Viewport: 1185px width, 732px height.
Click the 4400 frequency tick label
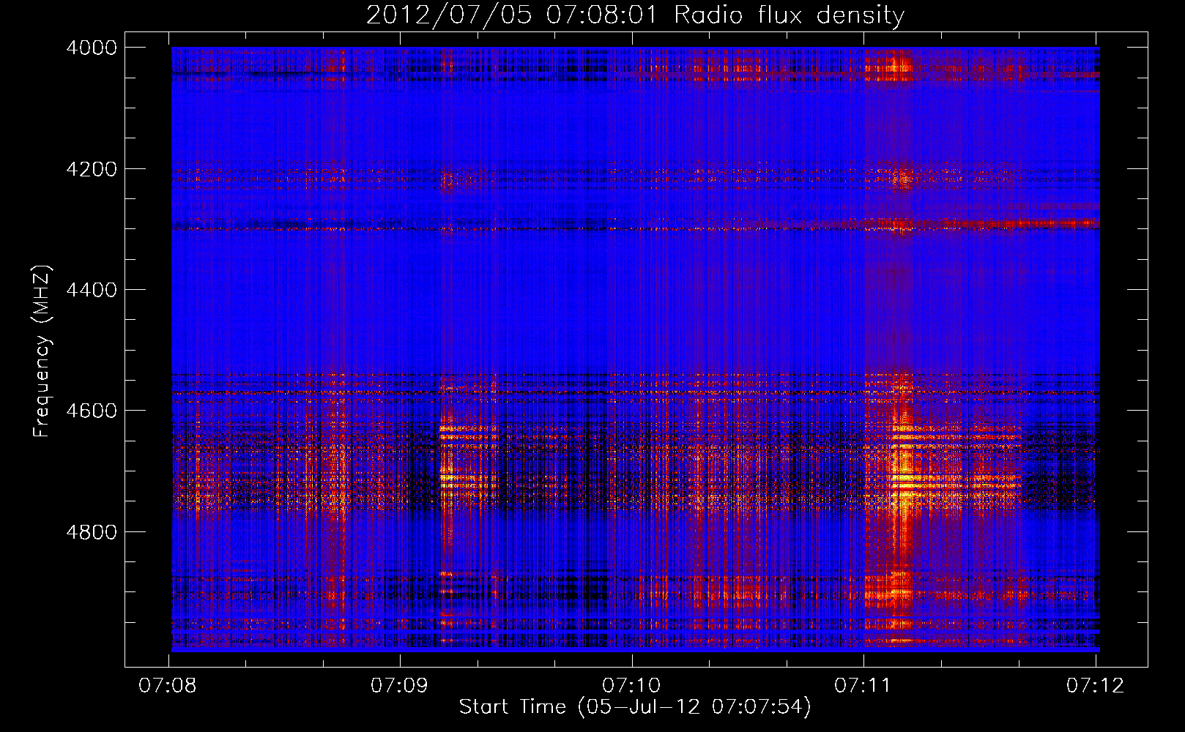tap(92, 290)
